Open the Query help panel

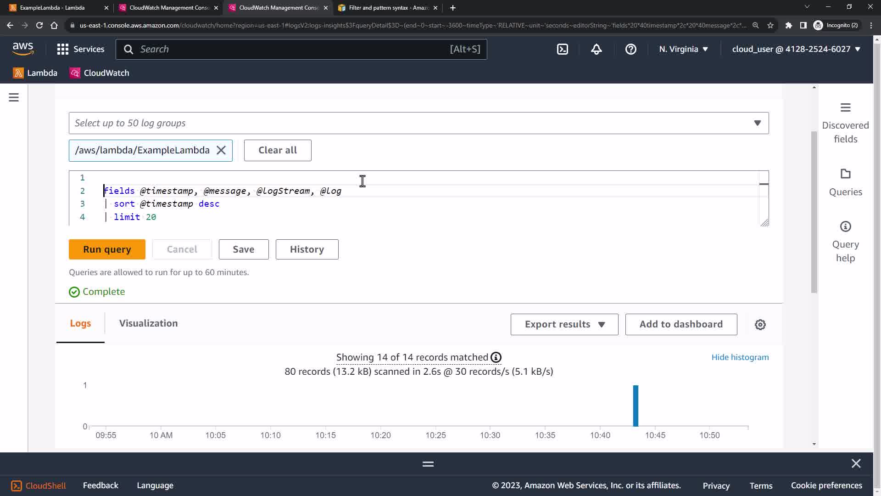click(x=845, y=242)
